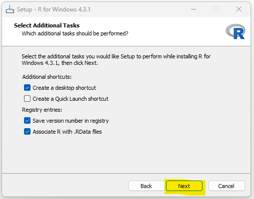This screenshot has width=254, height=199.
Task: Minimize the Setup window
Action: click(x=193, y=9)
